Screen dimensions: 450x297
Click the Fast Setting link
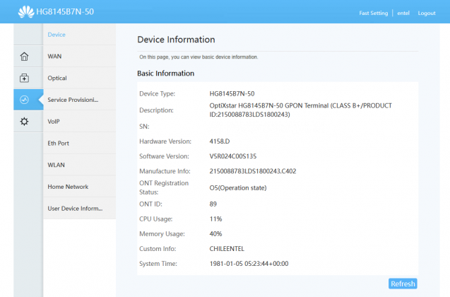pos(374,13)
